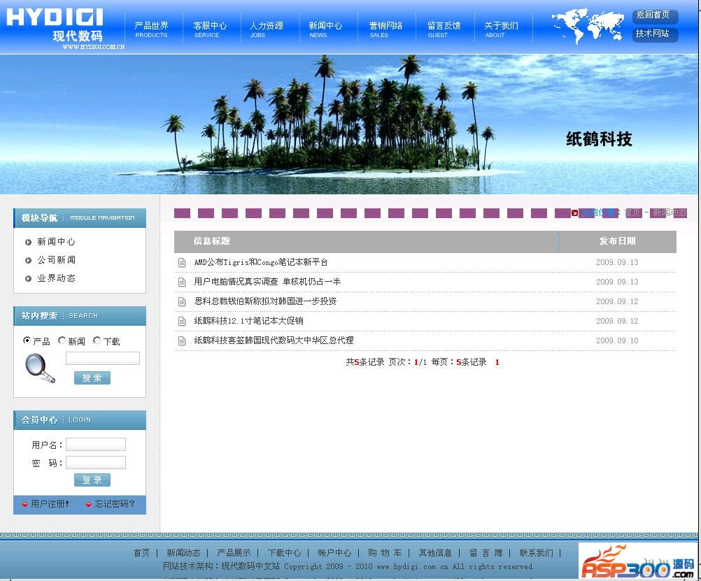Click footer link 产品展示
701x581 pixels.
point(234,553)
